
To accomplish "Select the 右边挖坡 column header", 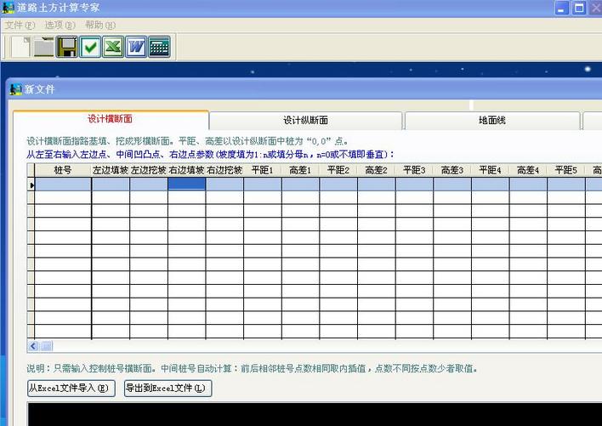I will [x=224, y=170].
